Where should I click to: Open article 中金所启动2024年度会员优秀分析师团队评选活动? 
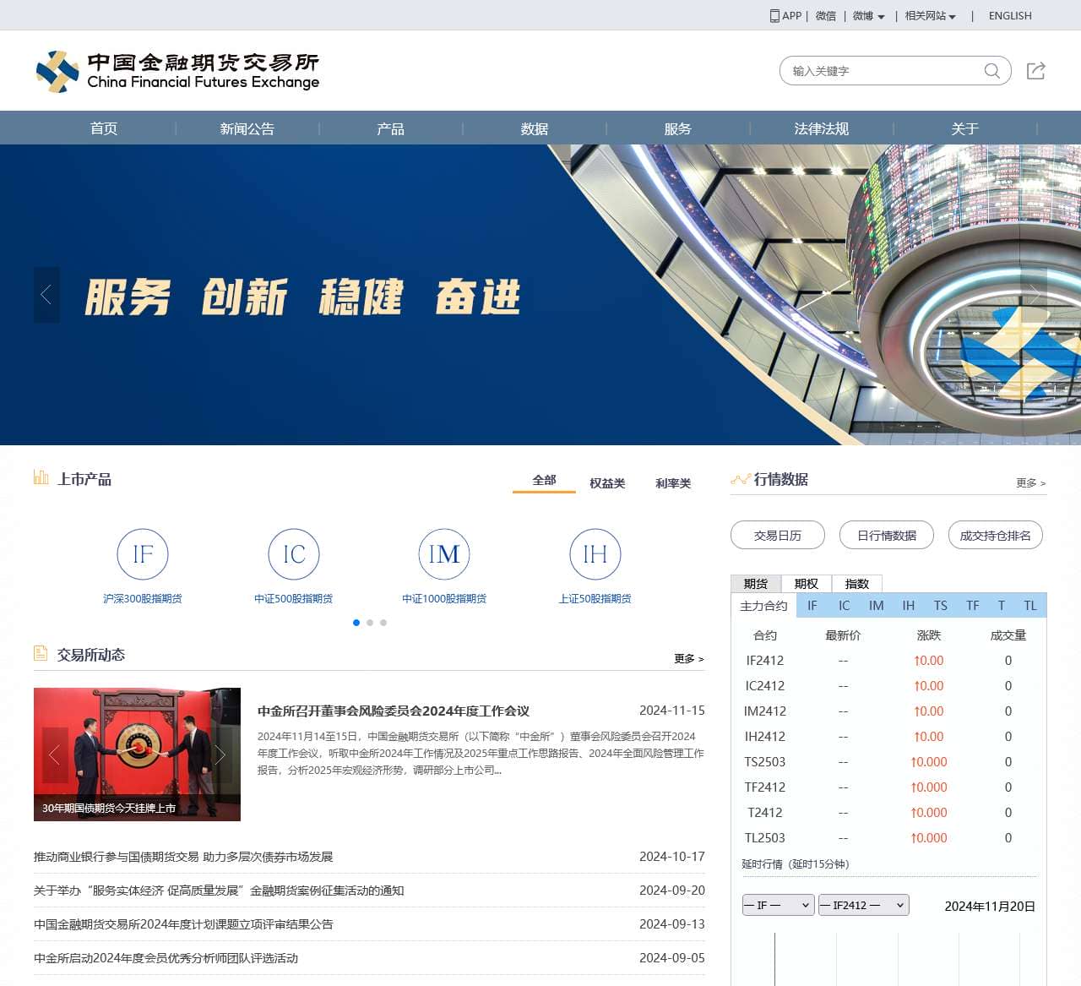166,958
